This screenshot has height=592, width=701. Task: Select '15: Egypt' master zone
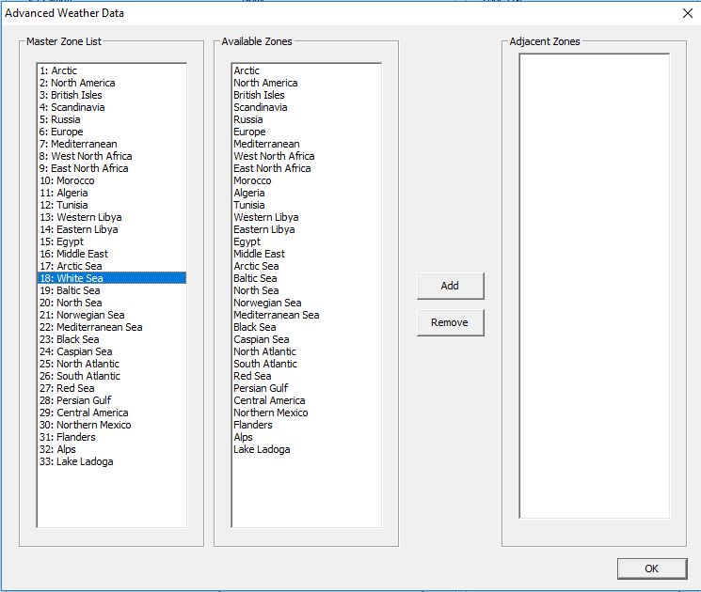(x=112, y=241)
